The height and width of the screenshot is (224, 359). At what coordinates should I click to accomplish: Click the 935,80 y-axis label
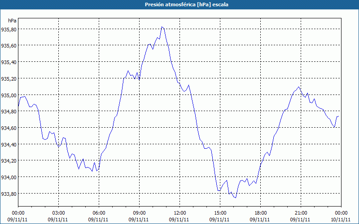pos(9,29)
